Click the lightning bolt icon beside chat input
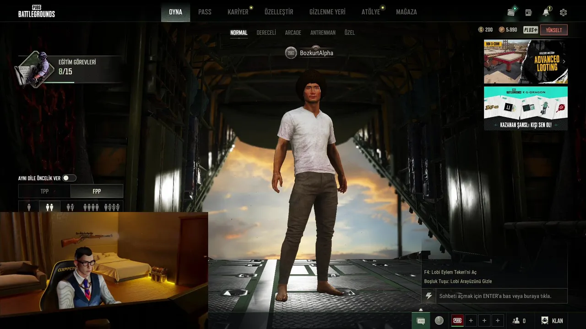586x329 pixels. [429, 296]
